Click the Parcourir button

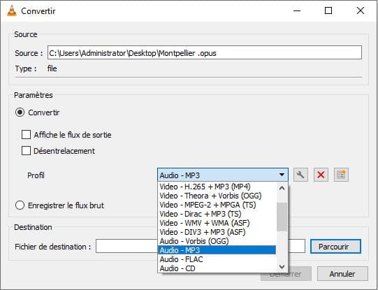pyautogui.click(x=335, y=247)
